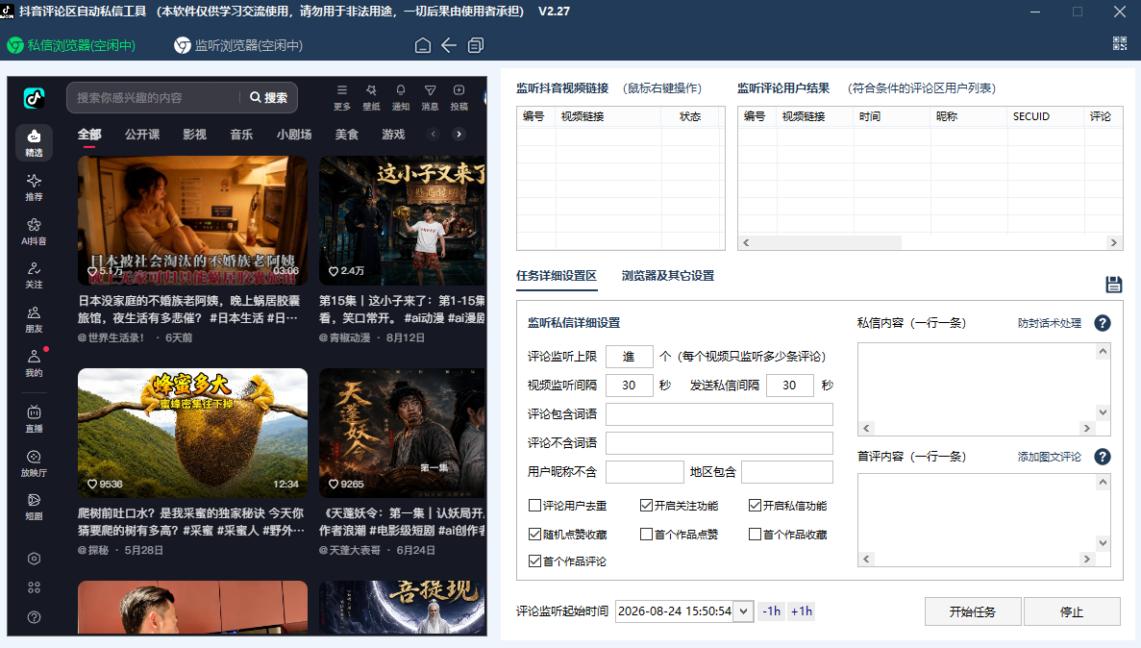Switch to 浏览器及其它设置 tab
Viewport: 1141px width, 648px height.
668,276
